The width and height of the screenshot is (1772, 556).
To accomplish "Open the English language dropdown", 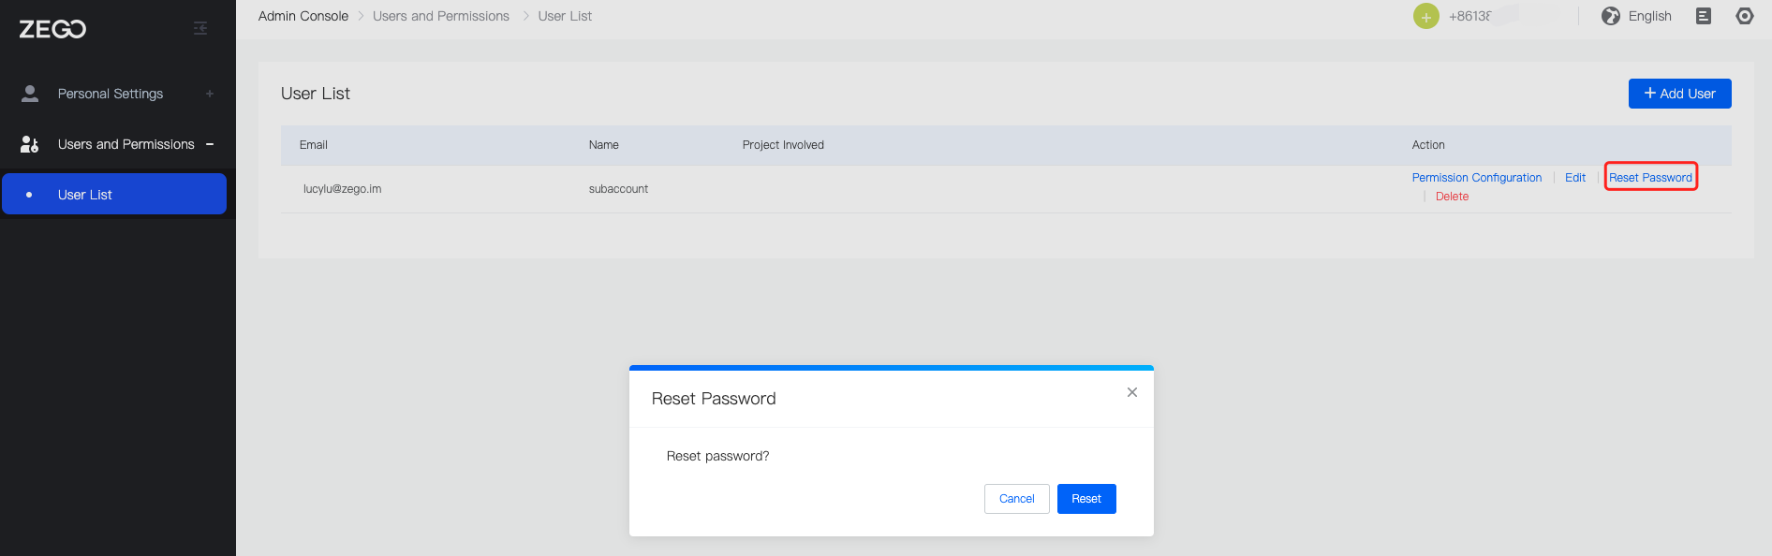I will point(1649,16).
